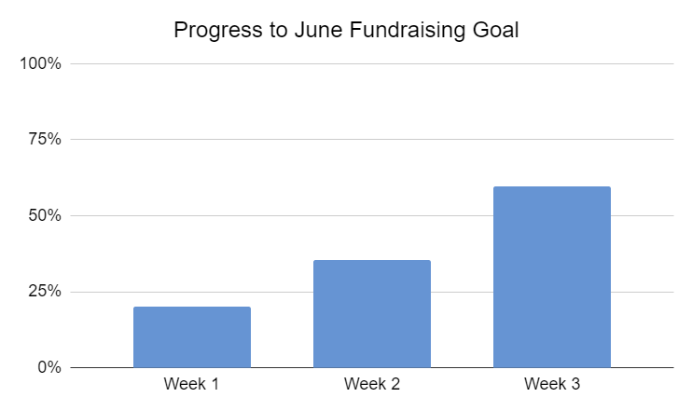Select the 100% horizontal gridline
This screenshot has height=411, width=692.
pos(373,64)
